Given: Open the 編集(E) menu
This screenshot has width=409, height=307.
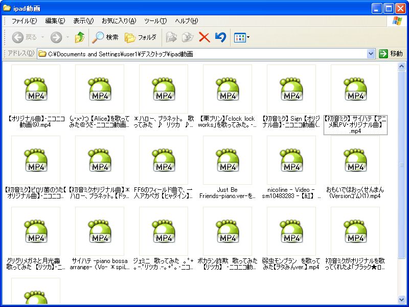Looking at the screenshot, I should pyautogui.click(x=55, y=21).
